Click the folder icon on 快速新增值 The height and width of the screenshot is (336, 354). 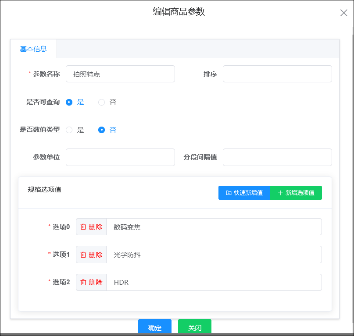[x=229, y=193]
